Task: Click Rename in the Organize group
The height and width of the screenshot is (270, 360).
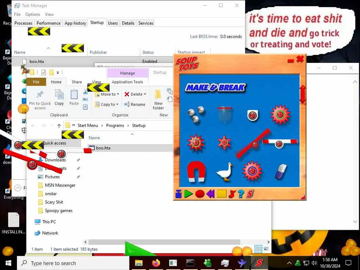Action: [x=135, y=104]
